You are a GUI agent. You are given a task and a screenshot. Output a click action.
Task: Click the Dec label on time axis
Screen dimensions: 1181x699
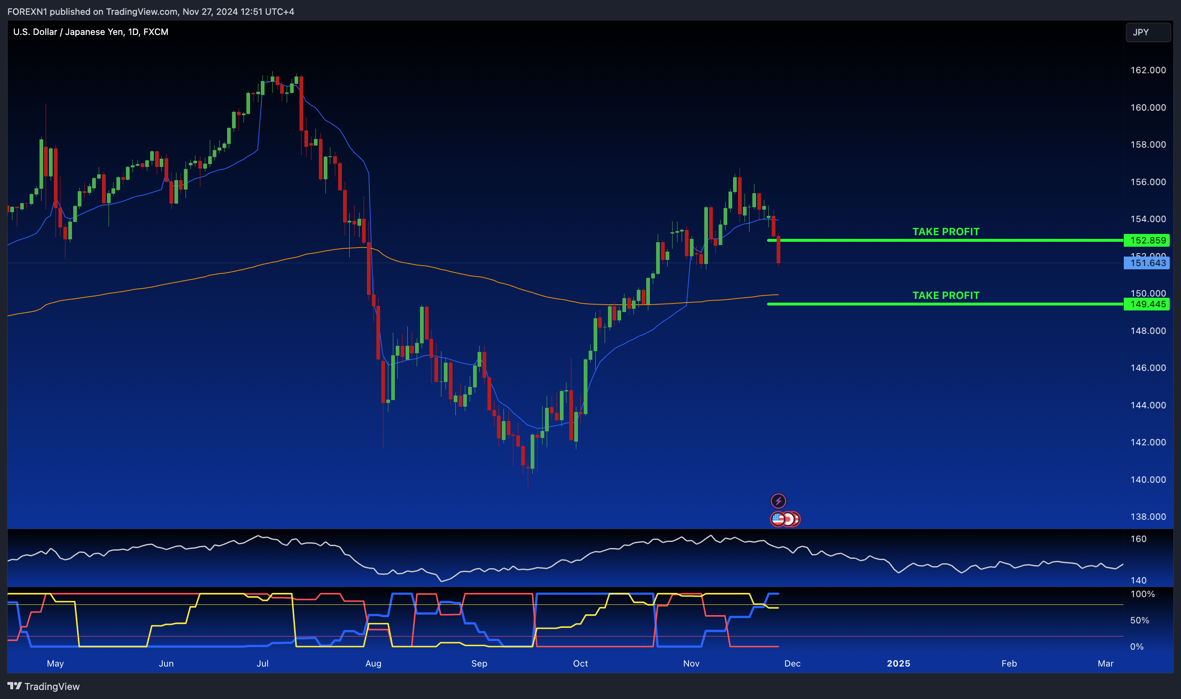[x=792, y=663]
